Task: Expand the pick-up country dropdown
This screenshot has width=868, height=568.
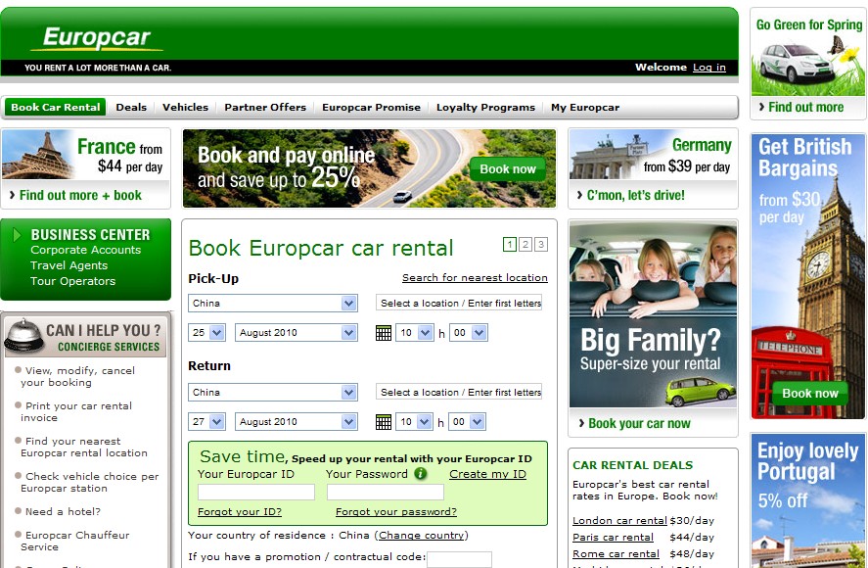Action: tap(348, 304)
